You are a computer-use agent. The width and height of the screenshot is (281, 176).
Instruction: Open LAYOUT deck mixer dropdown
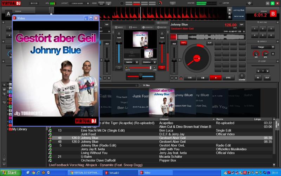(x=80, y=4)
